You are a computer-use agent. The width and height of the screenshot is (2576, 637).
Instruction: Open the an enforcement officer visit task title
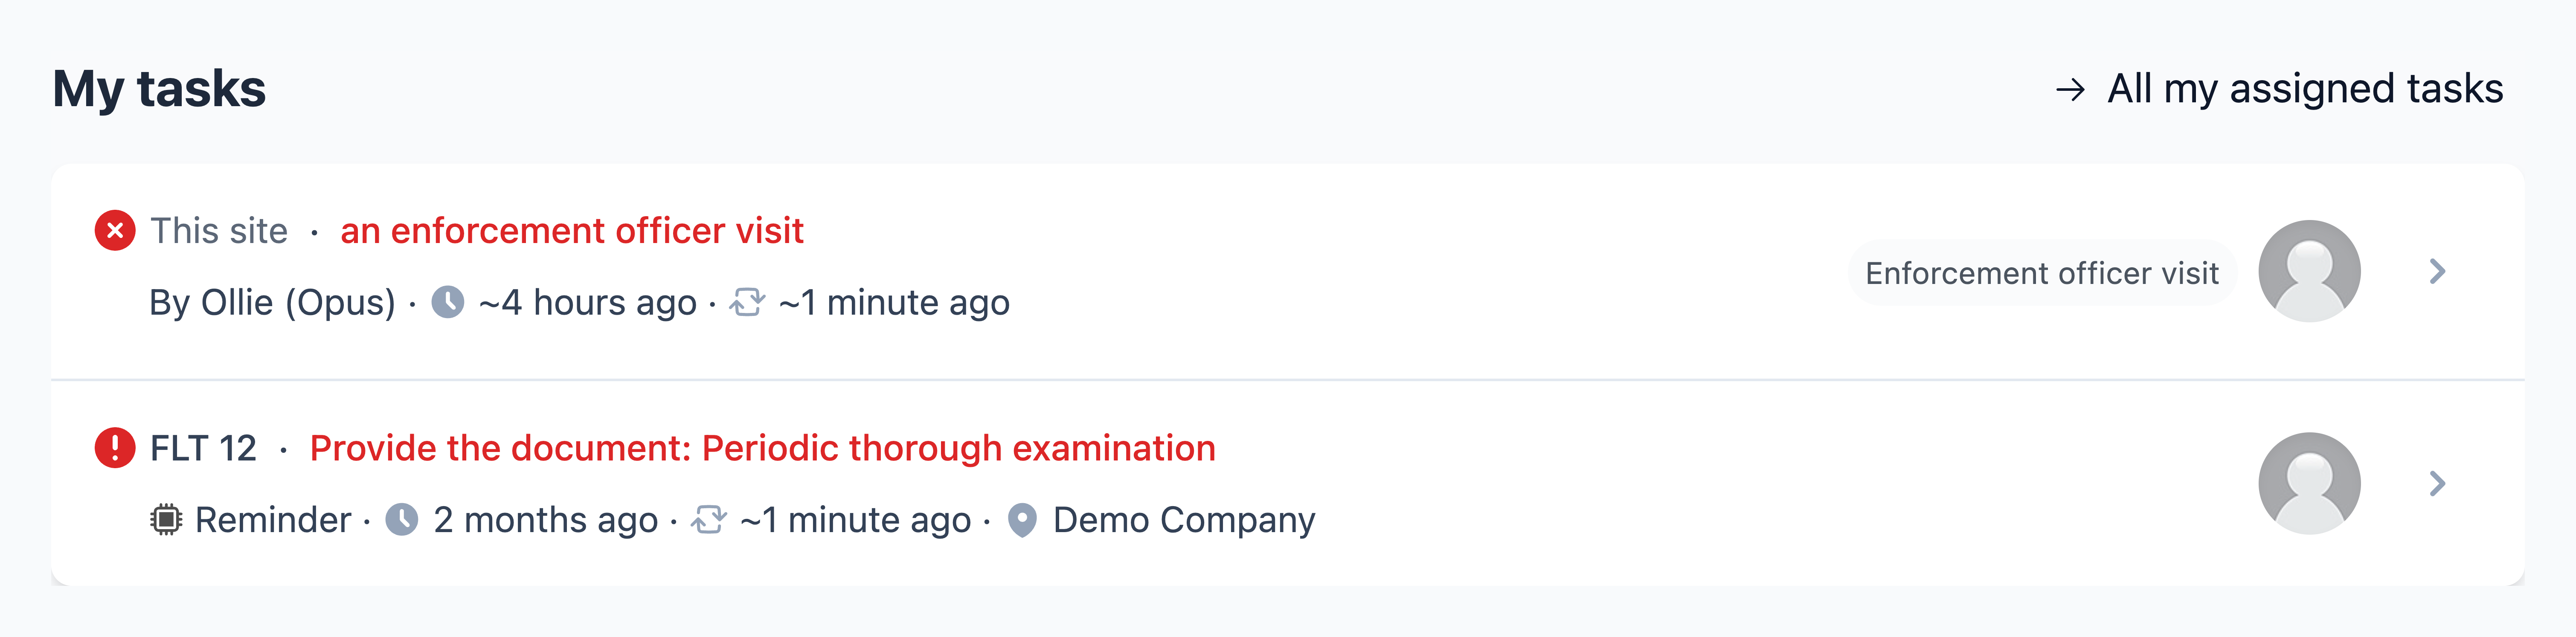tap(572, 231)
